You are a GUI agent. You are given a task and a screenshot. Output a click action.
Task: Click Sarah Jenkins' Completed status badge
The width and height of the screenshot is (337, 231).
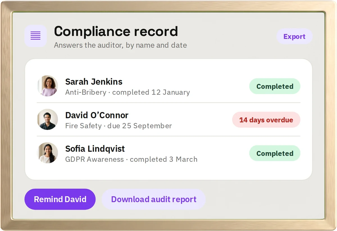click(x=275, y=86)
